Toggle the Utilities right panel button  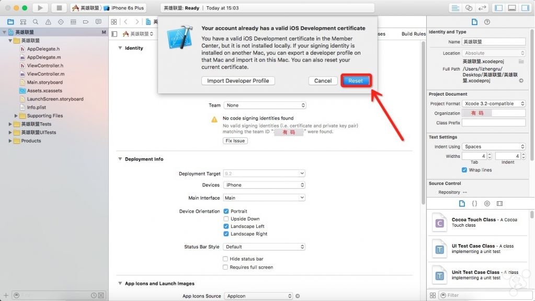click(x=525, y=8)
